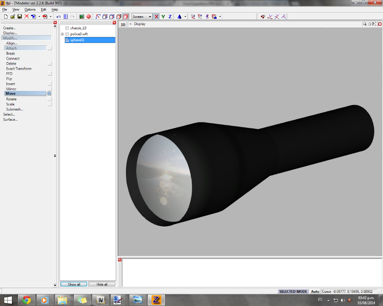This screenshot has width=383, height=306.
Task: Uncheck the sphere01 checkbox
Action: 67,40
